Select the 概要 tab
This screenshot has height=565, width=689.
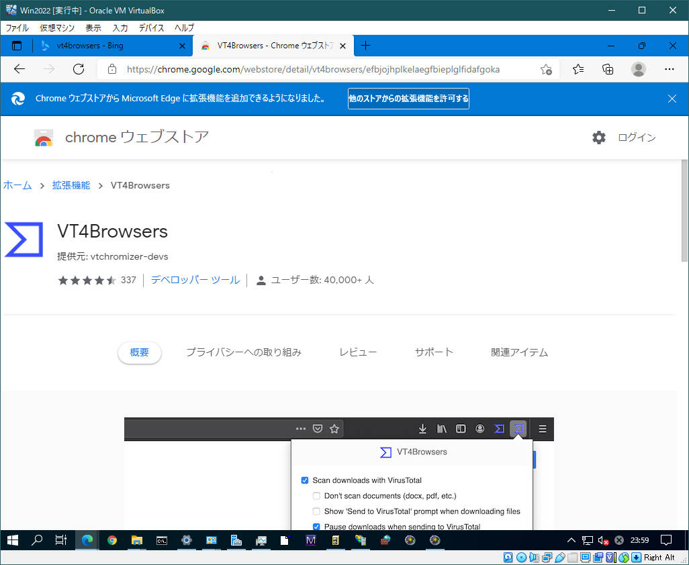[139, 352]
